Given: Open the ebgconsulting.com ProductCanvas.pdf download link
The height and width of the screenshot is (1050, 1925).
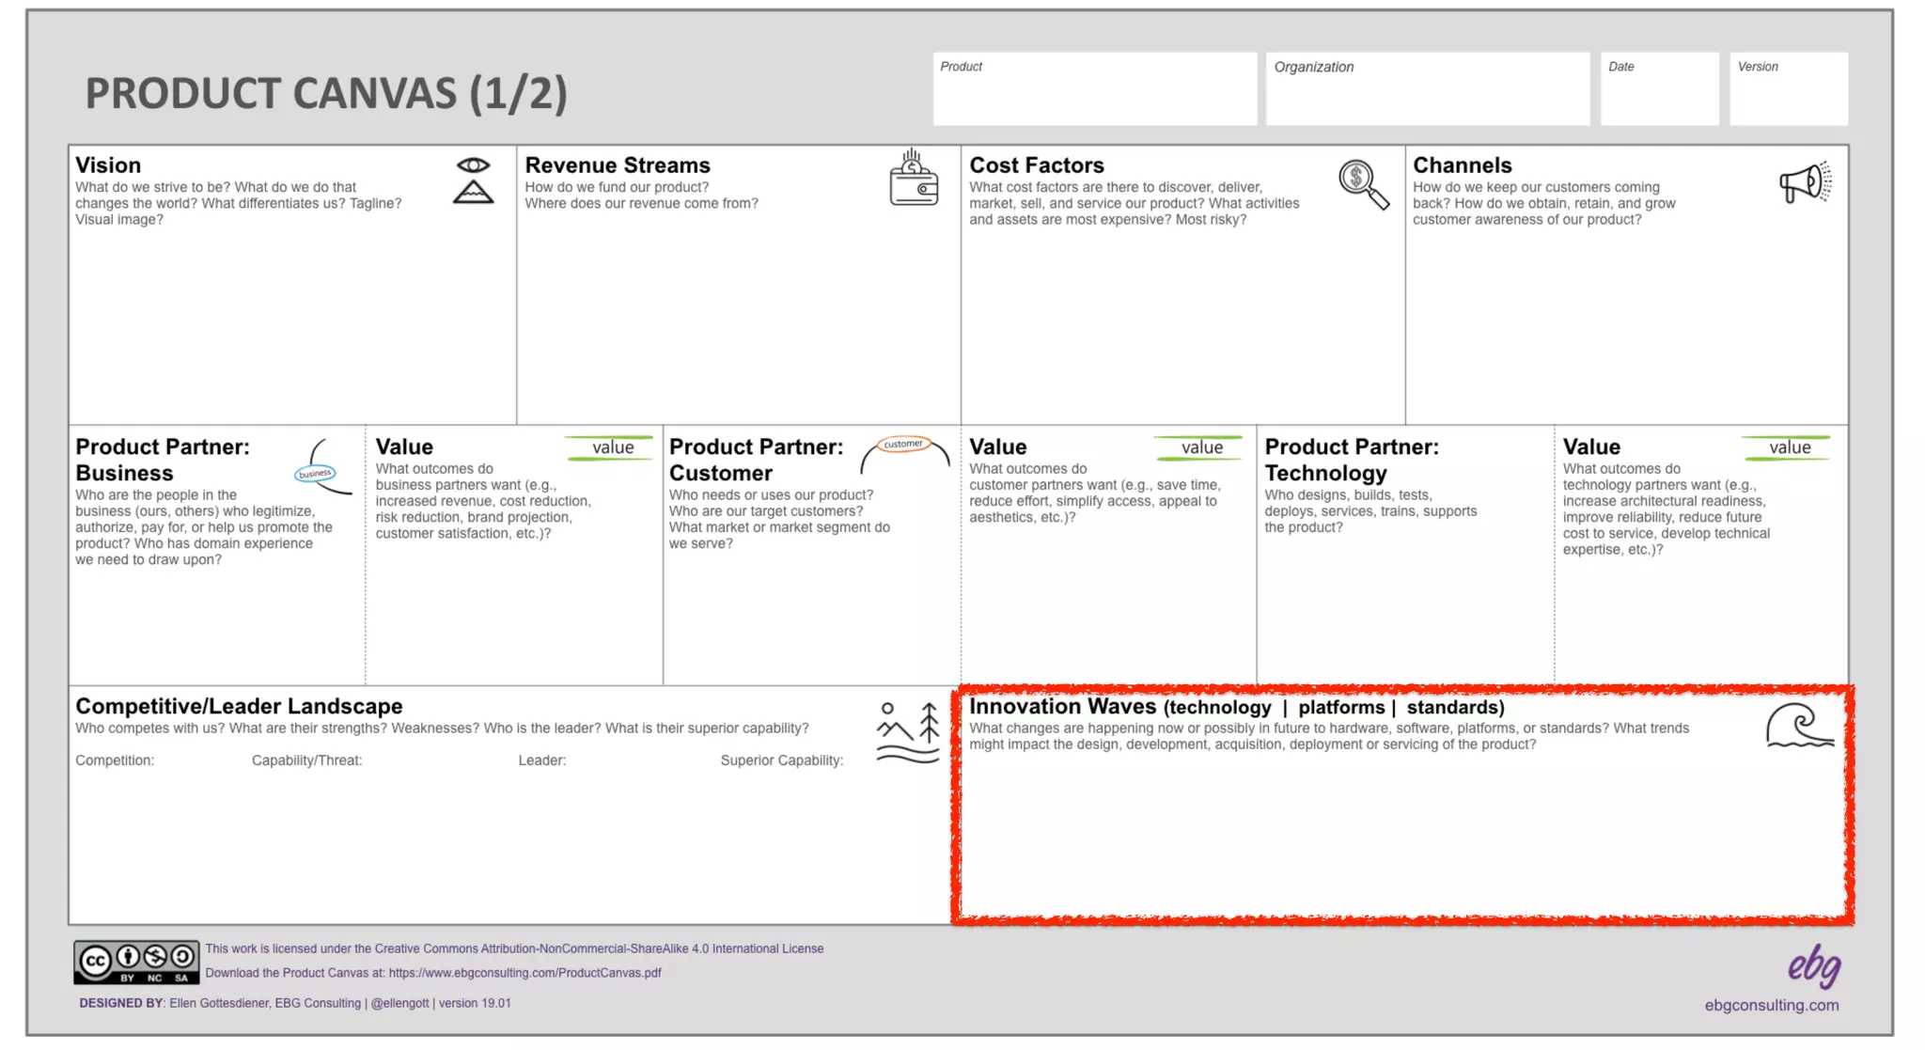Looking at the screenshot, I should (x=524, y=973).
